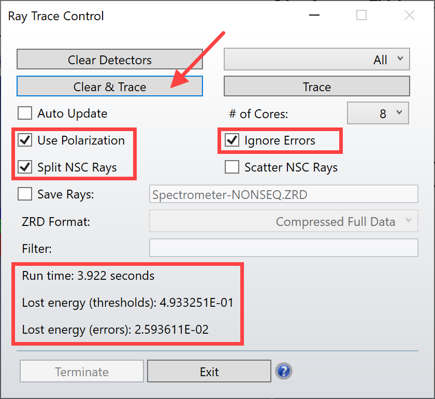The height and width of the screenshot is (399, 435).
Task: Start Clear & Trace
Action: [x=110, y=87]
